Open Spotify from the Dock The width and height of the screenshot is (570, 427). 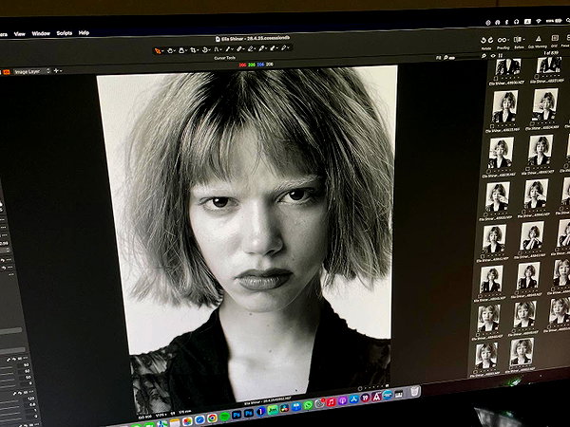coord(224,417)
